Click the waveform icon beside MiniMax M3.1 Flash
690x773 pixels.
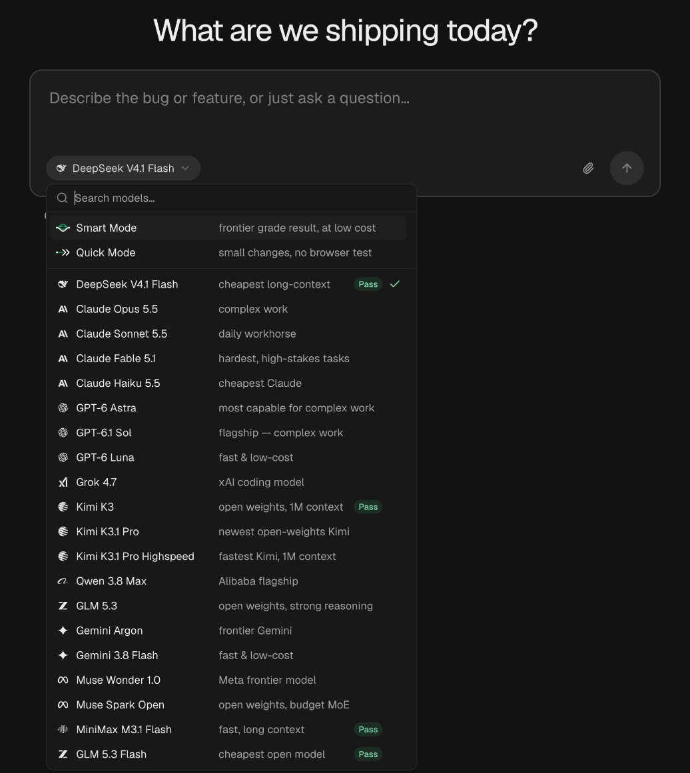pyautogui.click(x=63, y=729)
